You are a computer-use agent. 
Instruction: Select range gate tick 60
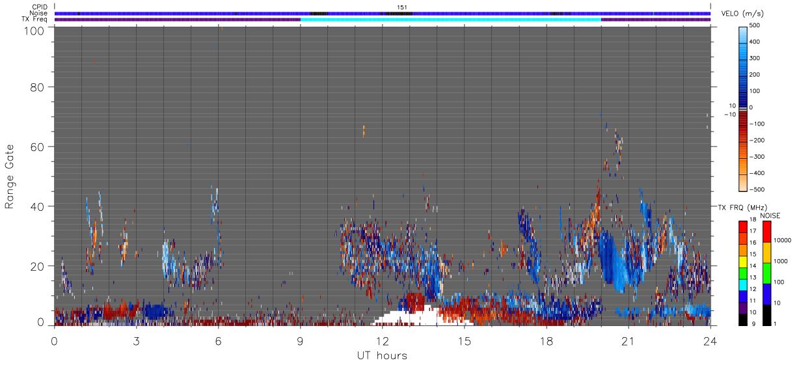click(36, 147)
